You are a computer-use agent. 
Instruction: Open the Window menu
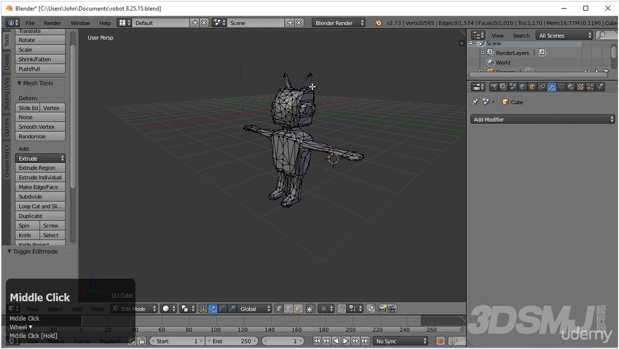(x=80, y=23)
